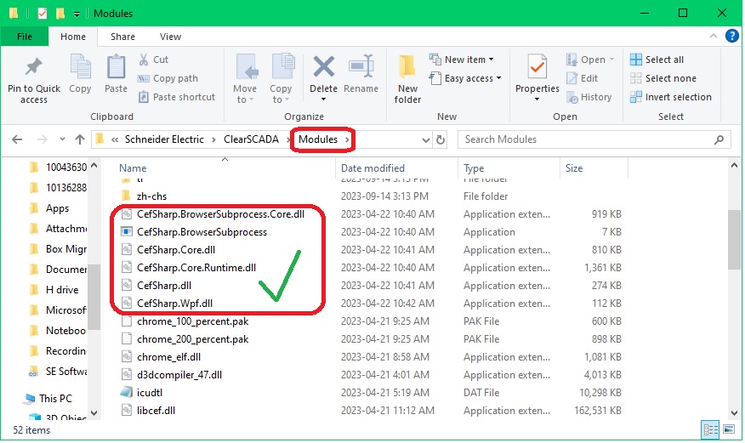Select CefSharp.BrowserSubprocess application
This screenshot has height=443, width=745.
pyautogui.click(x=202, y=232)
